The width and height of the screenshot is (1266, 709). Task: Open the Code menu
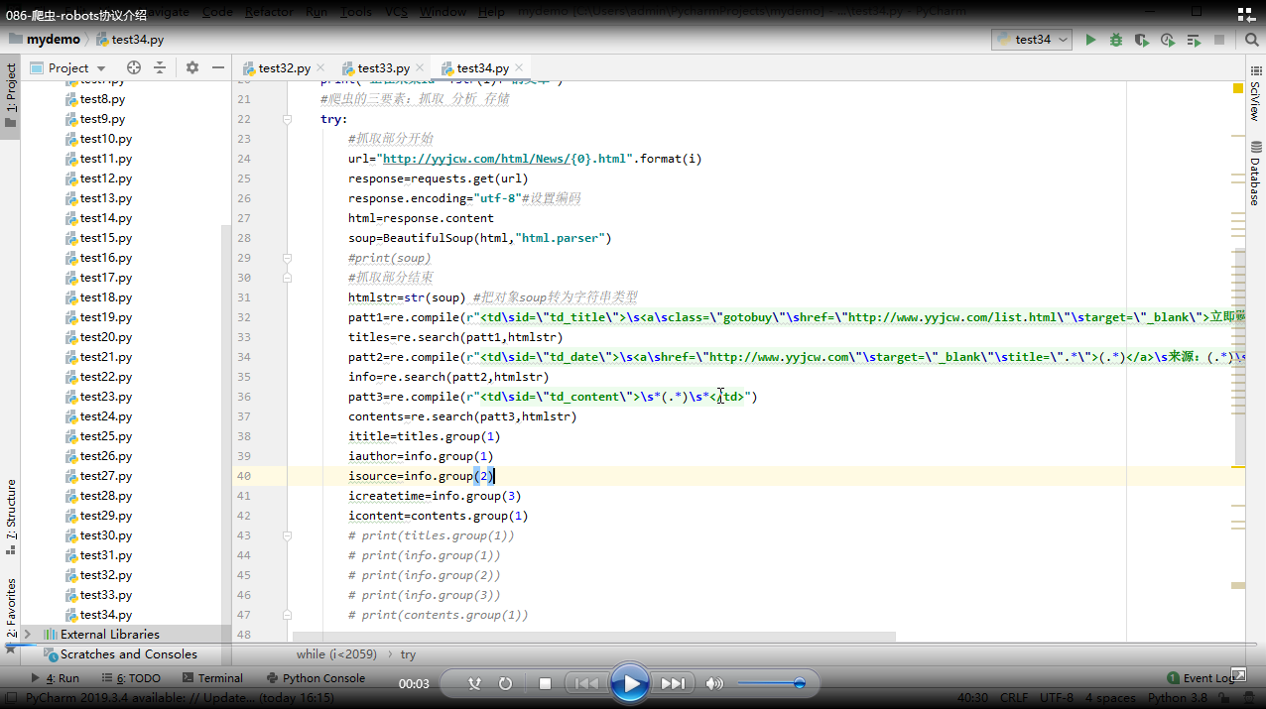[217, 12]
